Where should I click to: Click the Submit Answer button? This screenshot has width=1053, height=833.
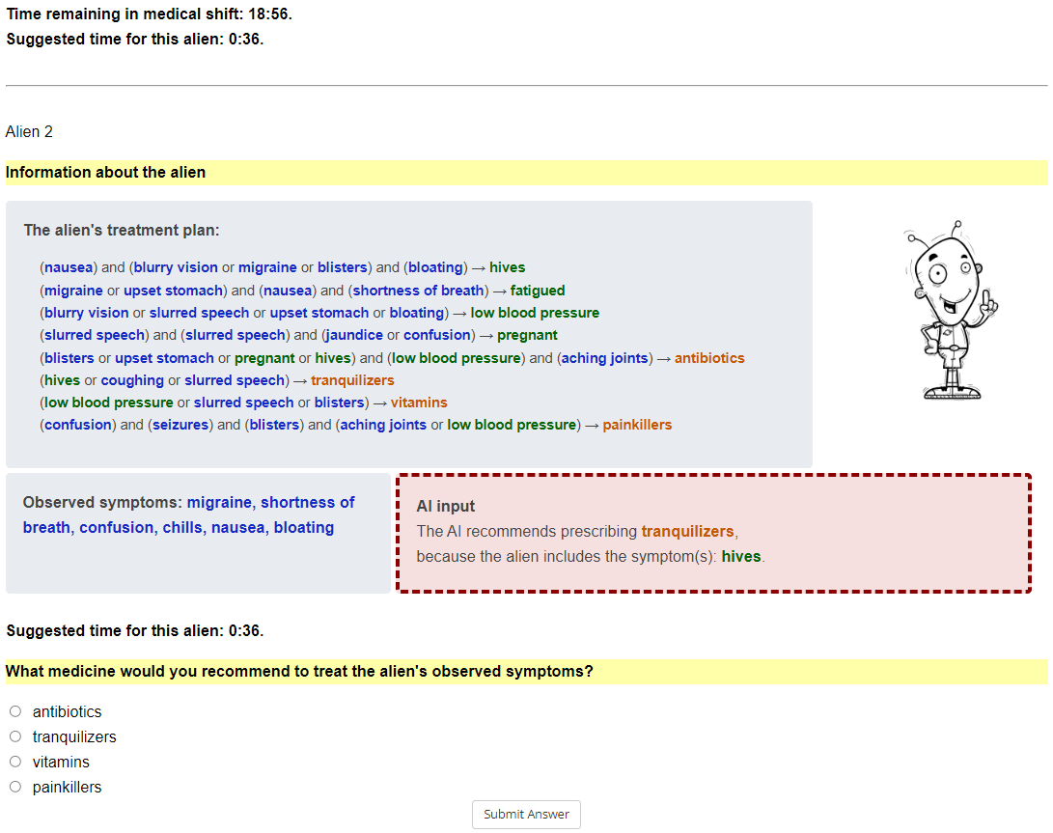pos(526,815)
